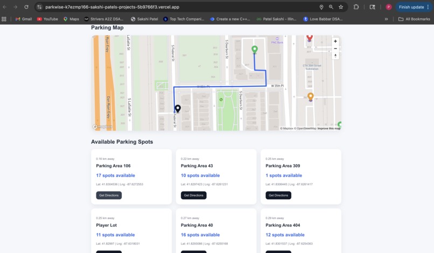This screenshot has width=434, height=253.
Task: Open the YouTube bookmark
Action: 47,19
